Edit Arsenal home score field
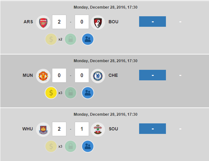The height and width of the screenshot is (161, 209). click(59, 22)
